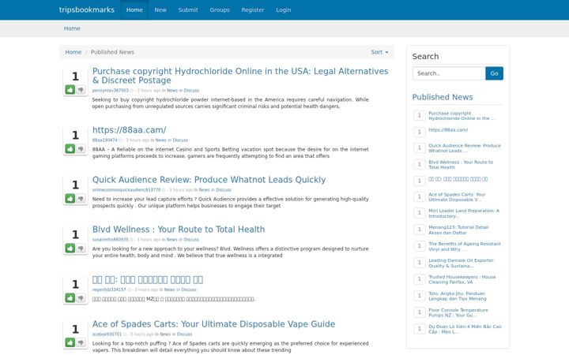The width and height of the screenshot is (569, 355).
Task: Go to the Home nav tab
Action: (134, 9)
